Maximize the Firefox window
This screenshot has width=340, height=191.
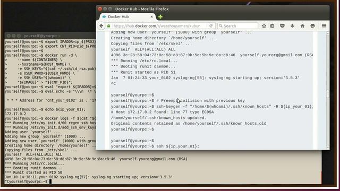click(x=110, y=9)
